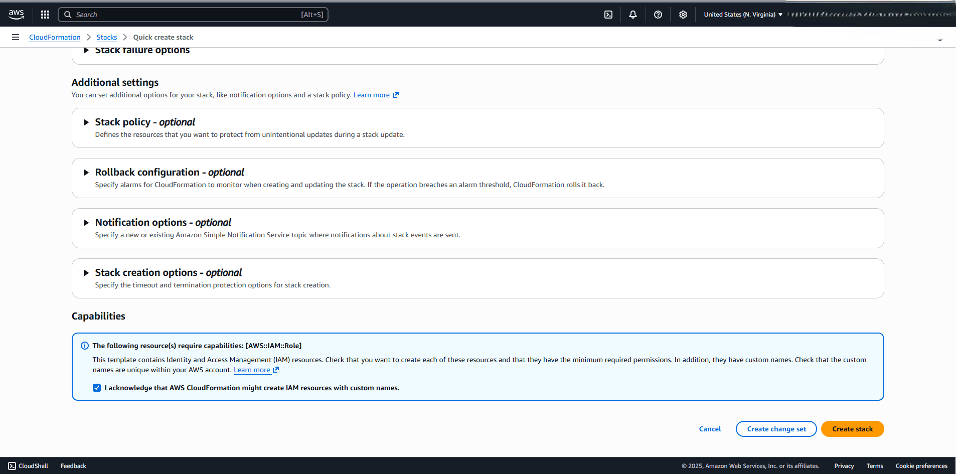Open the settings gear
Viewport: 956px width, 474px height.
coord(683,14)
